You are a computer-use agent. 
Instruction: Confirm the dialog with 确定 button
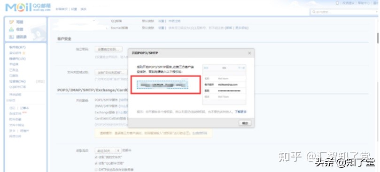245,123
